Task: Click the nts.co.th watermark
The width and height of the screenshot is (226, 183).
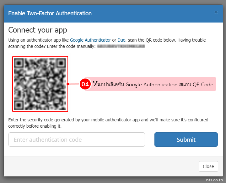Action: (x=214, y=180)
